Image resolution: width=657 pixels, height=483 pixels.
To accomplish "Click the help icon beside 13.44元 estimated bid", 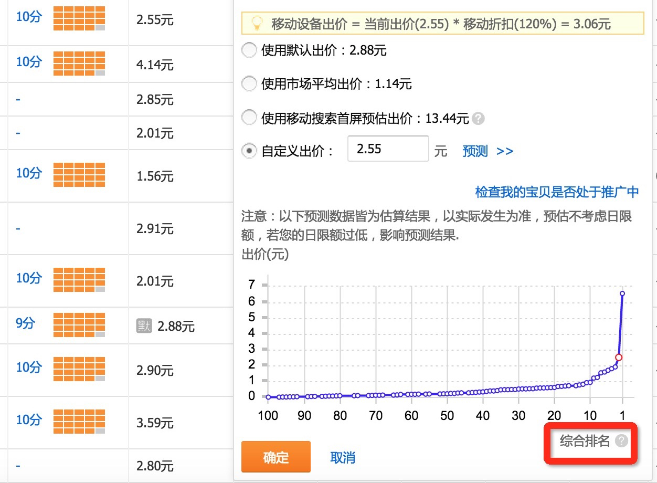I will (478, 119).
